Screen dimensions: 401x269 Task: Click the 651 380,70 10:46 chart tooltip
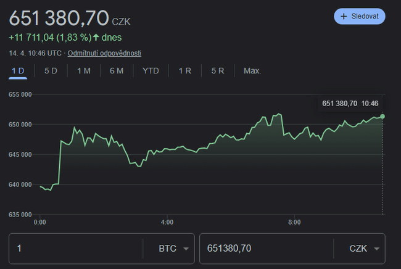(x=350, y=103)
